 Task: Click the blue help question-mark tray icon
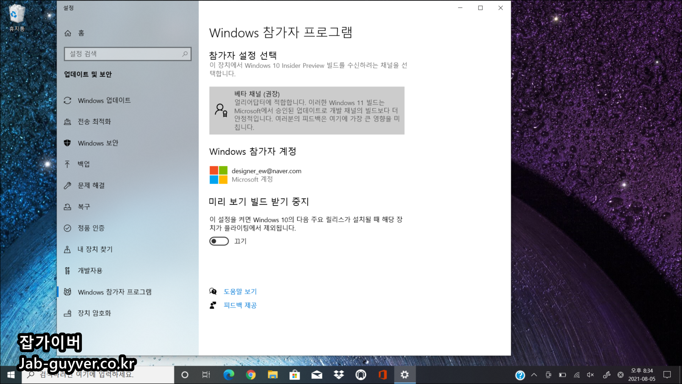pos(520,375)
